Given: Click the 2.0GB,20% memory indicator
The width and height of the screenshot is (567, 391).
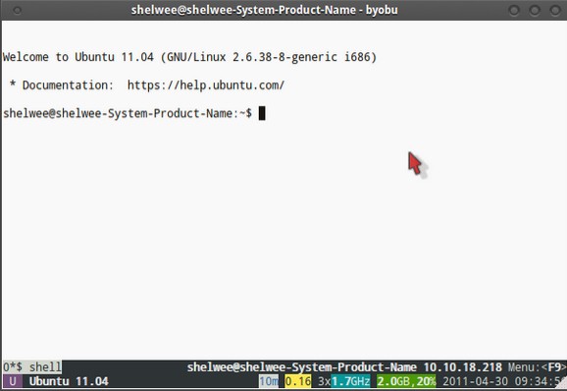Looking at the screenshot, I should coord(406,381).
